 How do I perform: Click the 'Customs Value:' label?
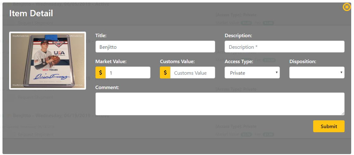click(x=177, y=62)
